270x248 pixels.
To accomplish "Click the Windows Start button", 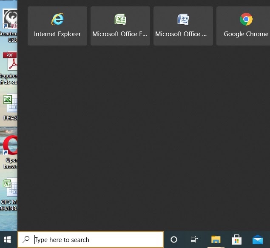I will click(7, 239).
